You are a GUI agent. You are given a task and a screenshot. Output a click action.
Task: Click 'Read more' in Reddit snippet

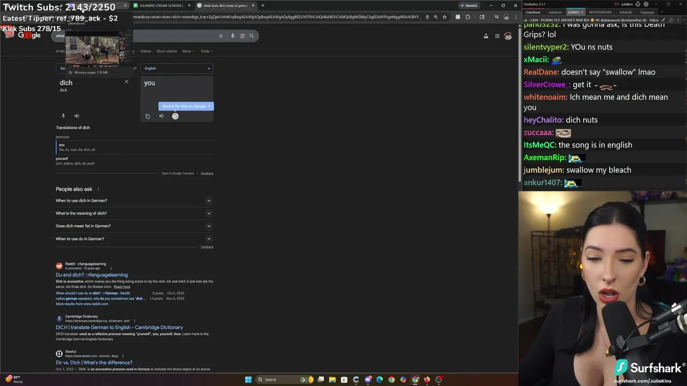click(122, 287)
